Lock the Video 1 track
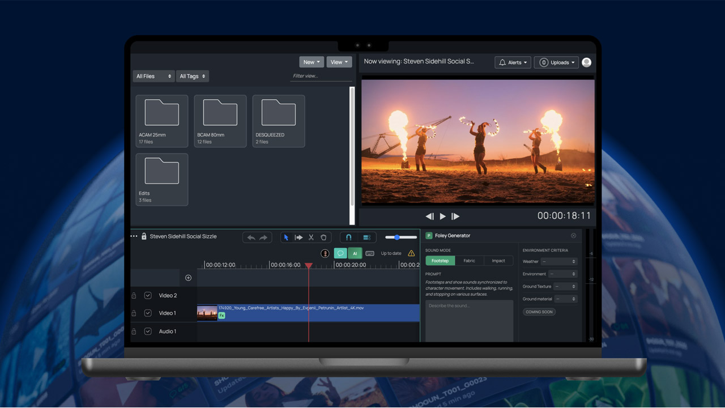This screenshot has width=725, height=408. click(134, 313)
